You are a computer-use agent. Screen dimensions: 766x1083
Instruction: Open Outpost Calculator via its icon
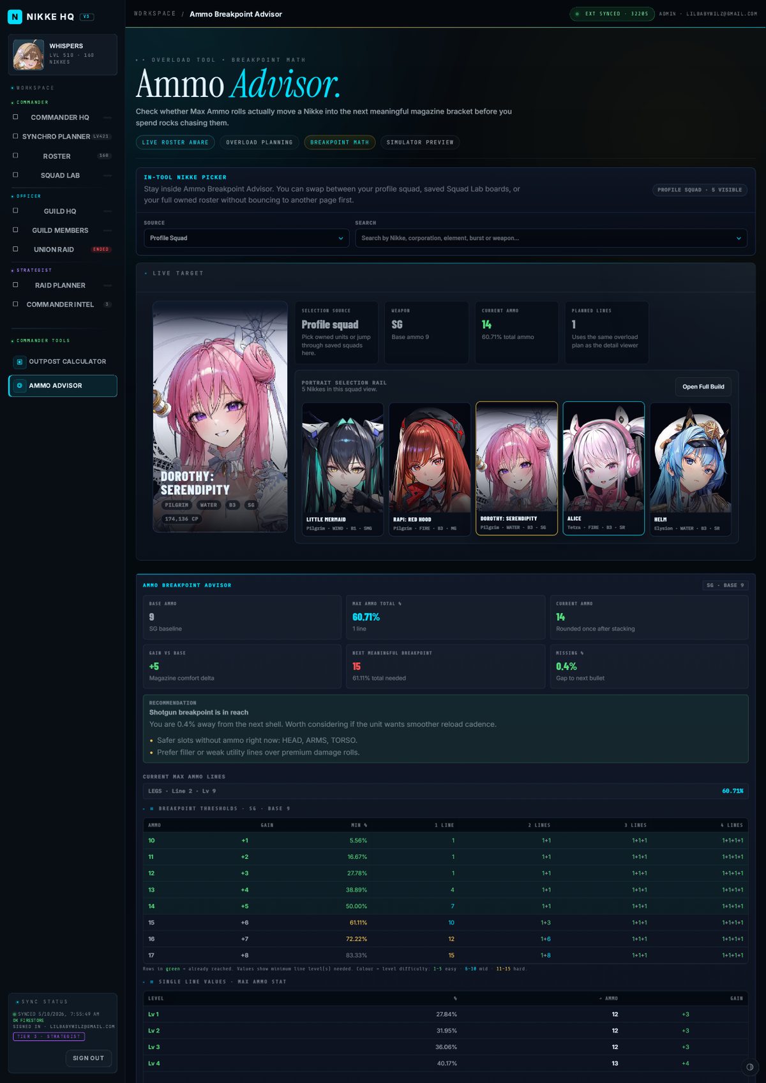(20, 362)
